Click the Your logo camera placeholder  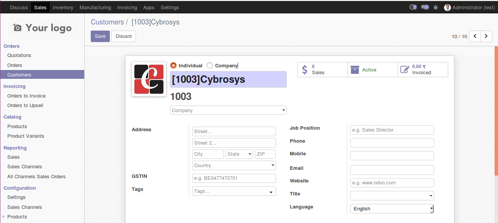[x=42, y=28]
